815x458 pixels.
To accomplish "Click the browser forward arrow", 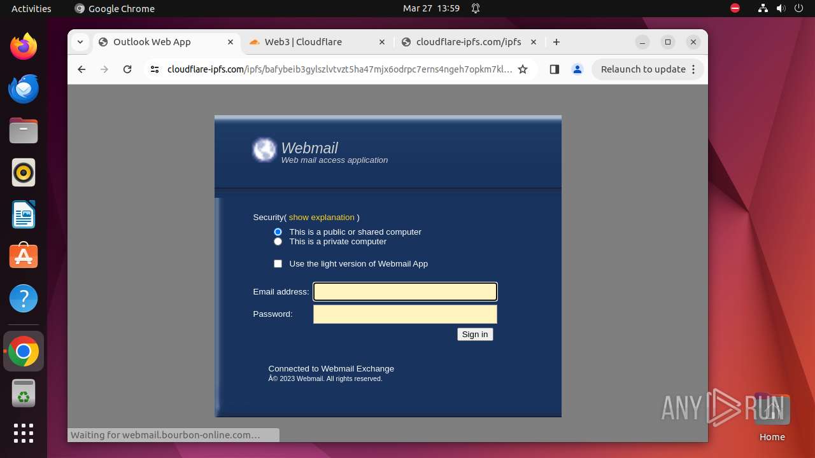I will 104,69.
